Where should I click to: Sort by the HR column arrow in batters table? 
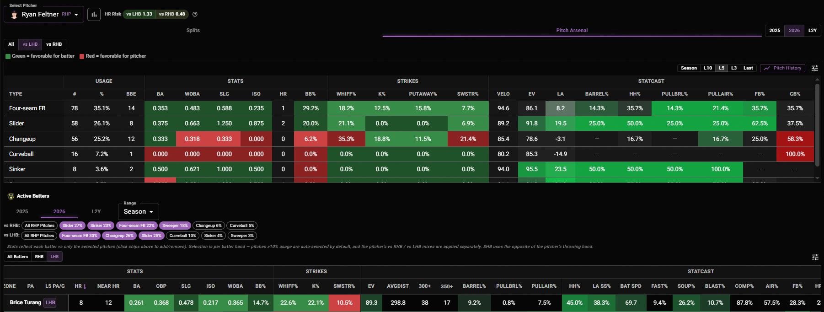point(85,286)
